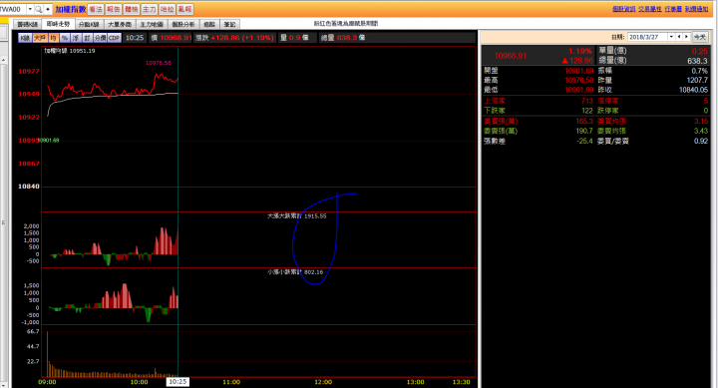This screenshot has width=718, height=388.
Task: Click the 上漲家 713 row
Action: click(538, 101)
